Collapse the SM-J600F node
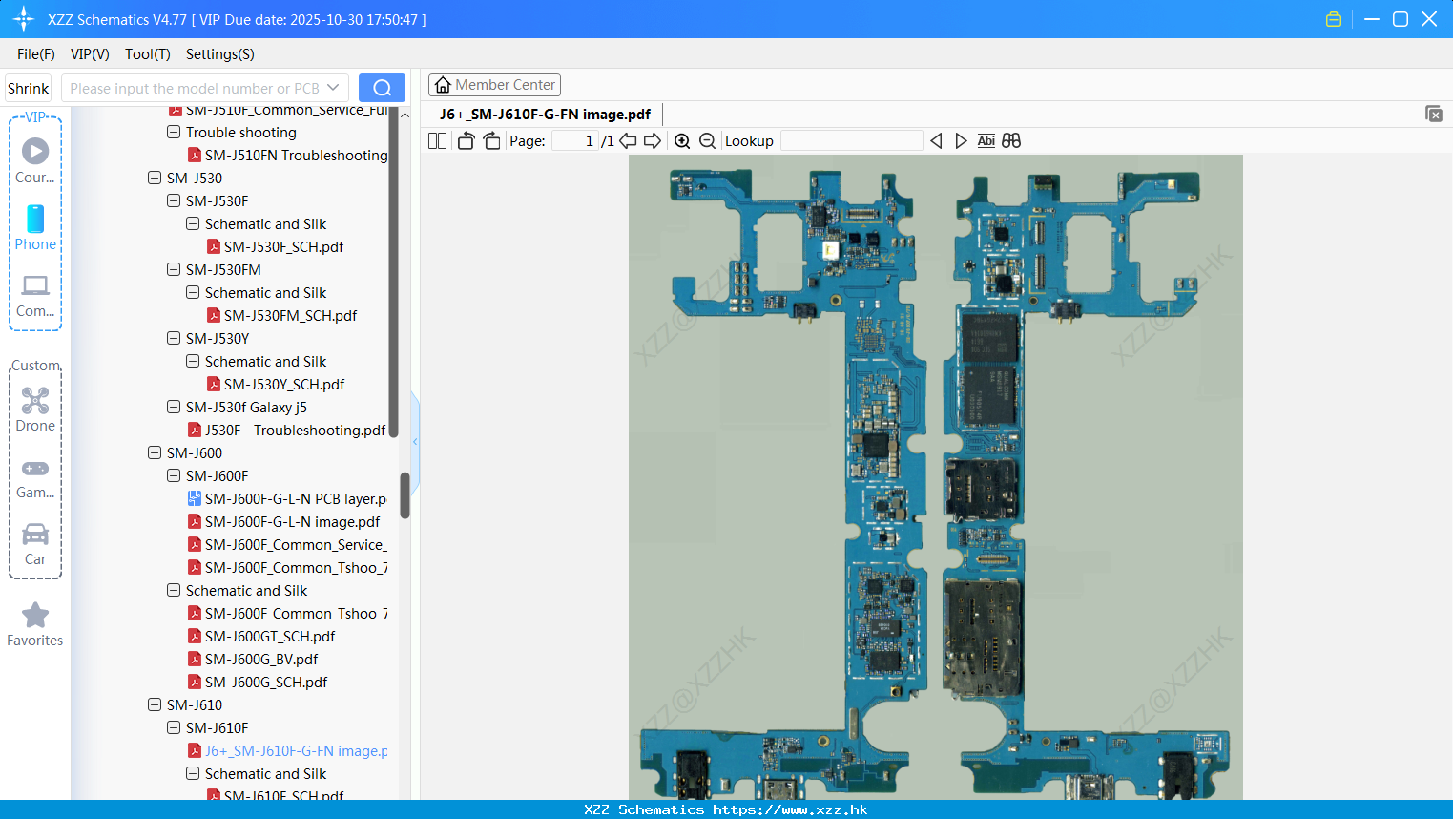Viewport: 1453px width, 819px height. [x=174, y=475]
